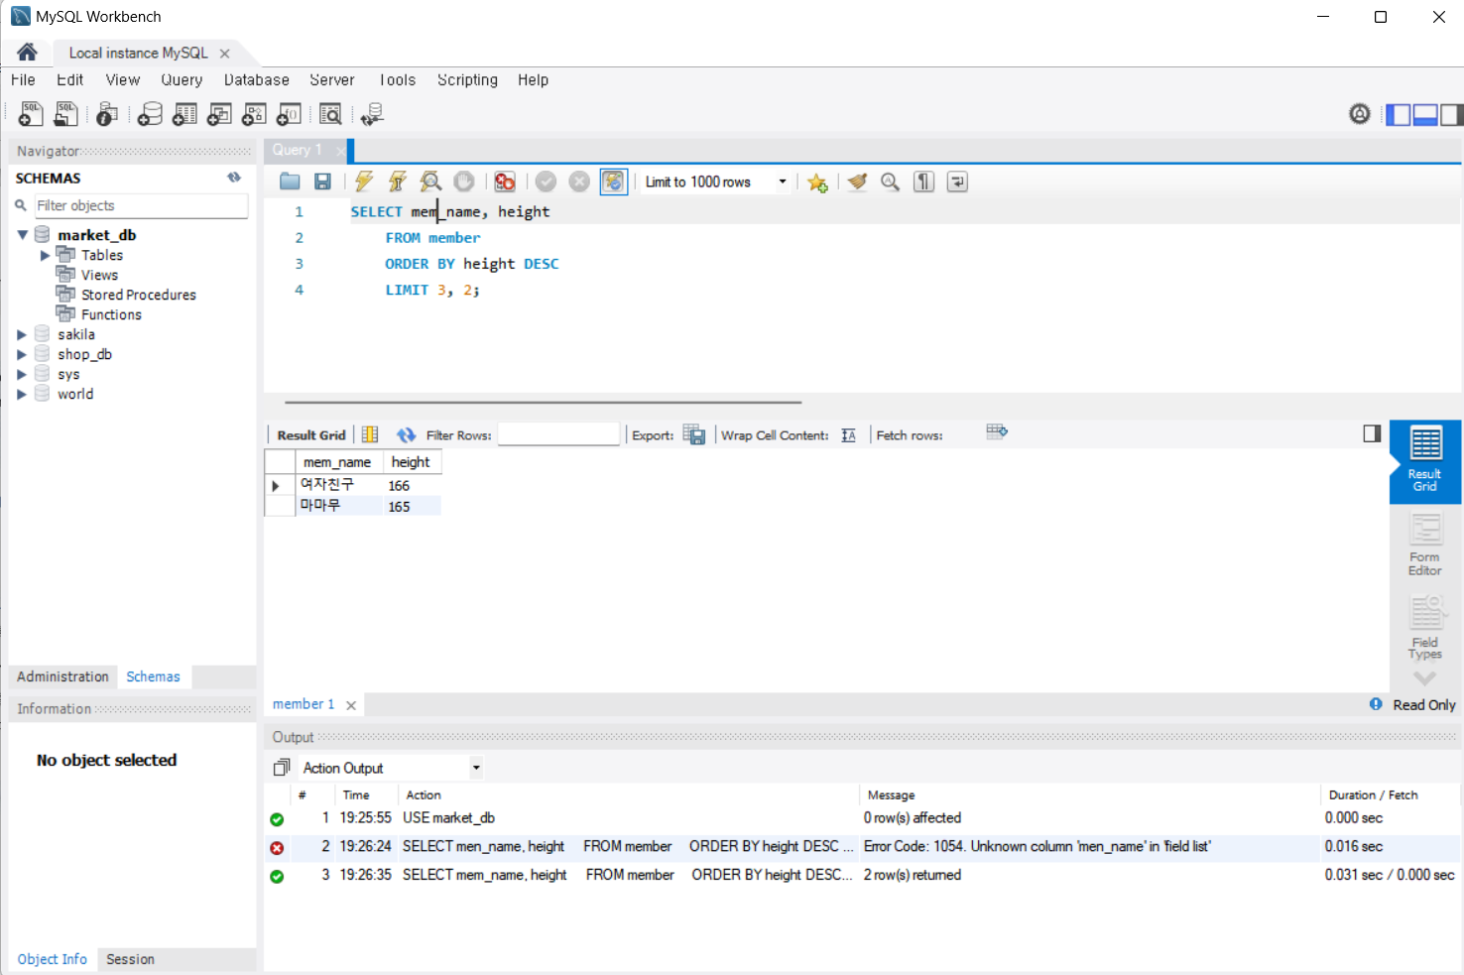The height and width of the screenshot is (975, 1464).
Task: Open the Field Types view
Action: coord(1425,628)
